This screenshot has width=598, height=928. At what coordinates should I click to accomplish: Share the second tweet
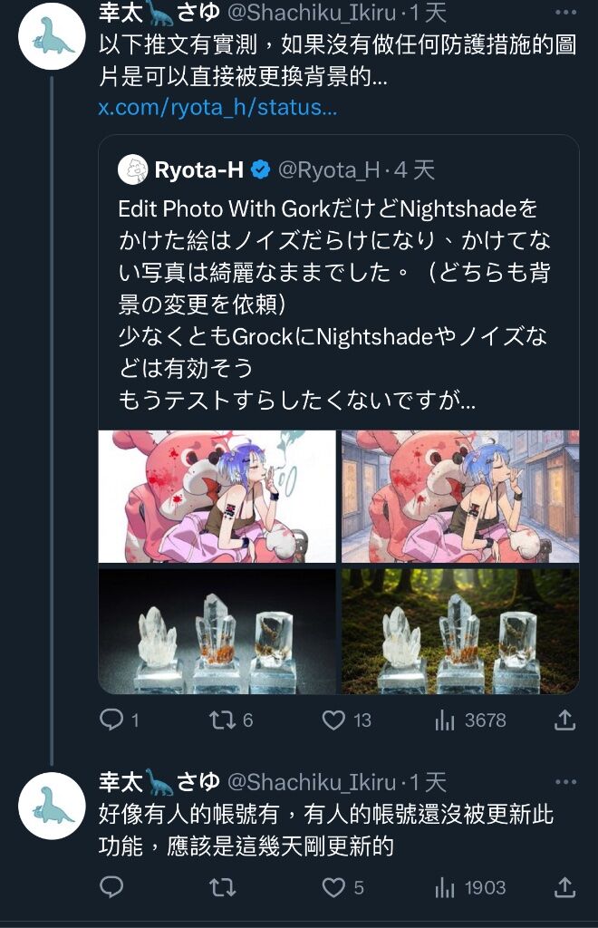564,887
